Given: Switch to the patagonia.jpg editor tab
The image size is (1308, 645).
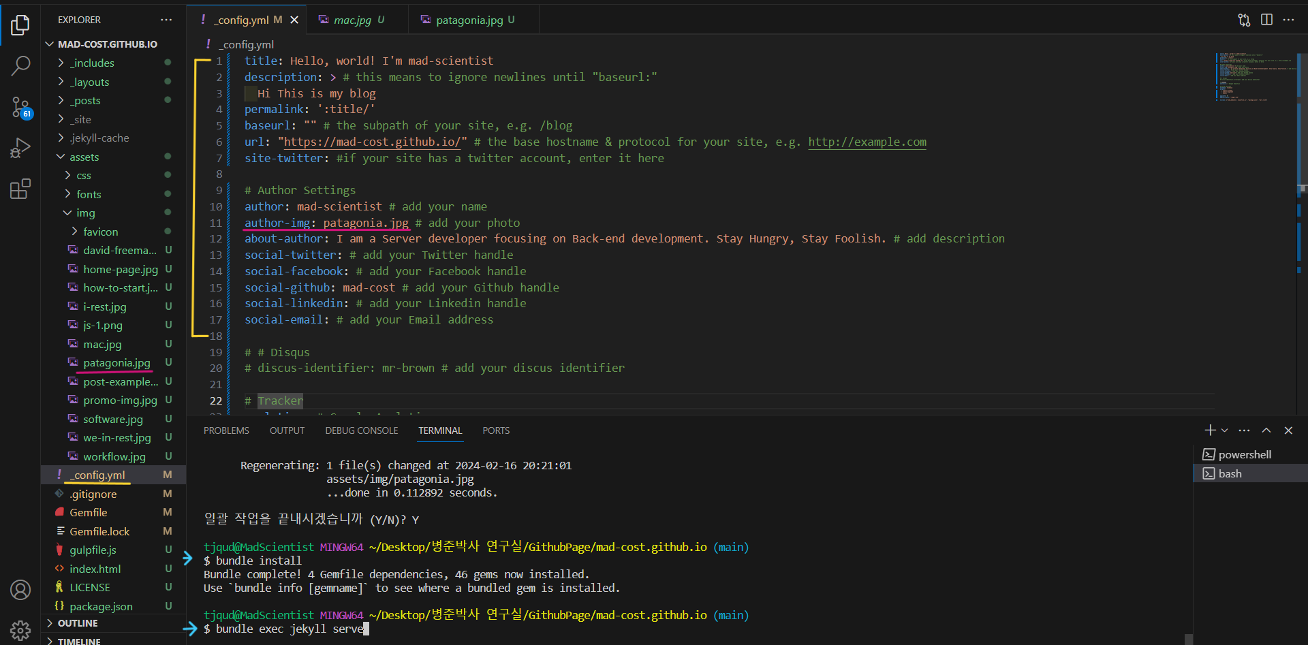Looking at the screenshot, I should (x=469, y=20).
